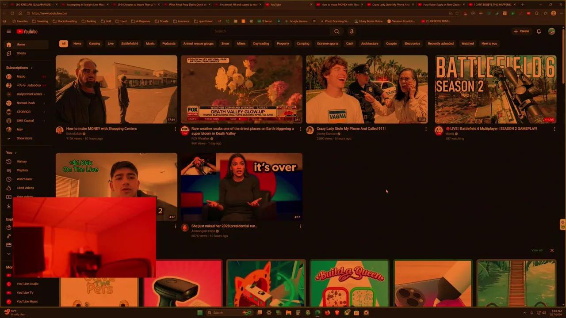
Task: Start voice search with the microphone icon
Action: point(352,31)
